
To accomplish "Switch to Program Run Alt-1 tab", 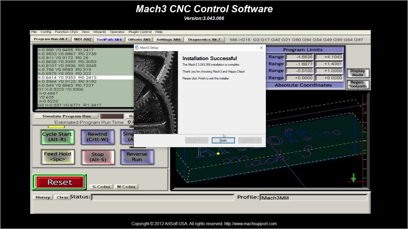I will [x=51, y=39].
